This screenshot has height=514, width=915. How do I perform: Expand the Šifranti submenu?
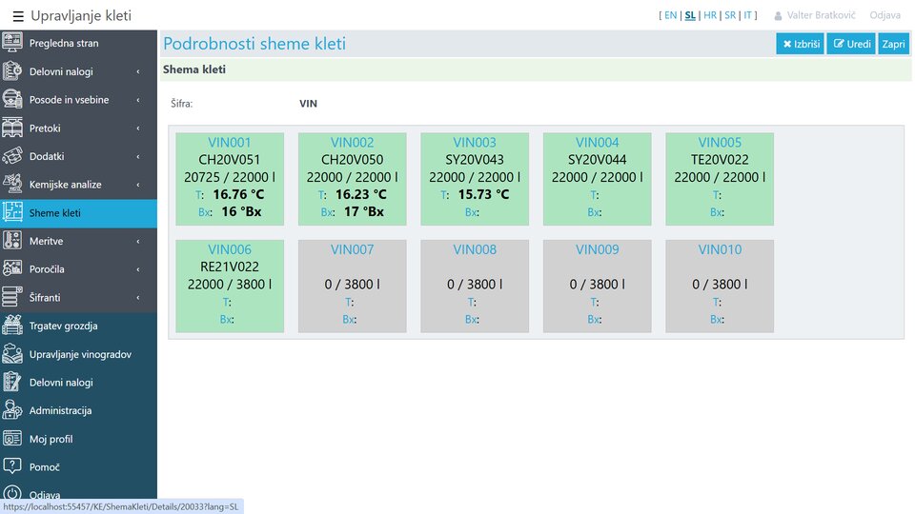(x=137, y=298)
